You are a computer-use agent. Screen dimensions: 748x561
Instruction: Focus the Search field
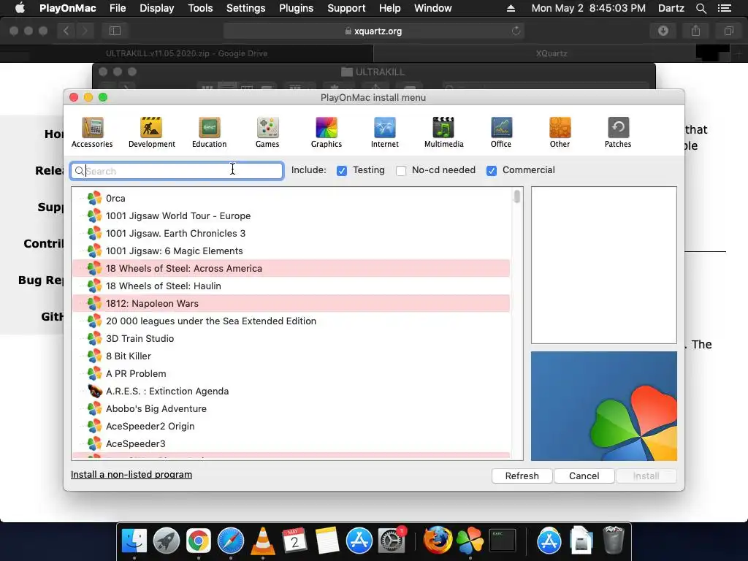click(x=177, y=171)
